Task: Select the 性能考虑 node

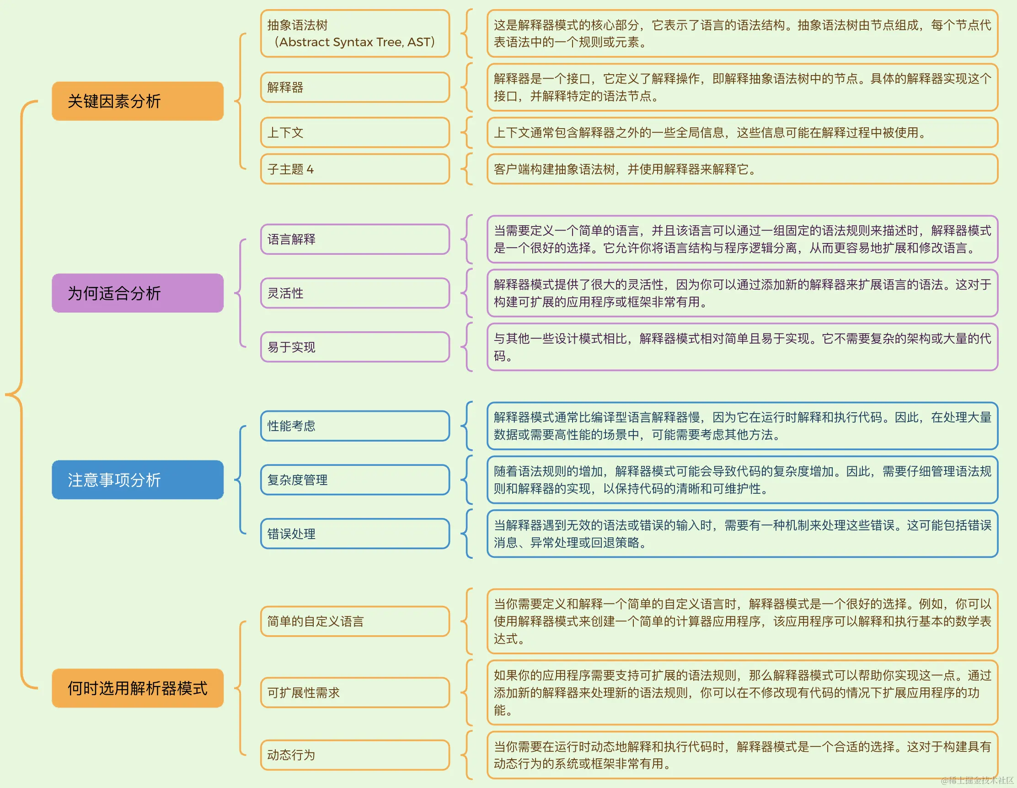Action: coord(354,426)
